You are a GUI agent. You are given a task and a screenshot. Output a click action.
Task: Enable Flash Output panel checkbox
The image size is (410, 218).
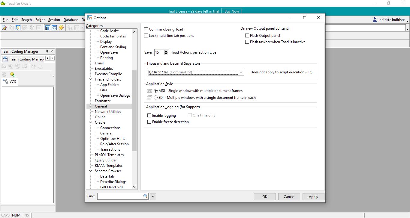coord(247,35)
